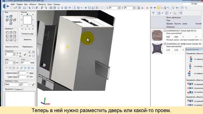Image resolution: width=203 pixels, height=114 pixels.
Task: Click the grid icon in the top toolbar
Action: (x=139, y=8)
